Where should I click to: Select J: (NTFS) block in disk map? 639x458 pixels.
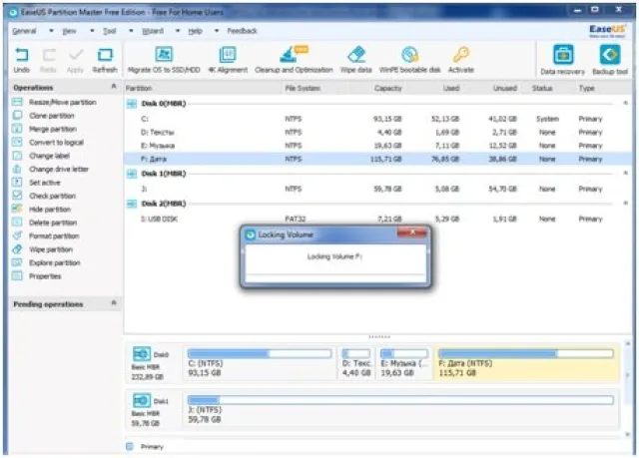coord(401,409)
